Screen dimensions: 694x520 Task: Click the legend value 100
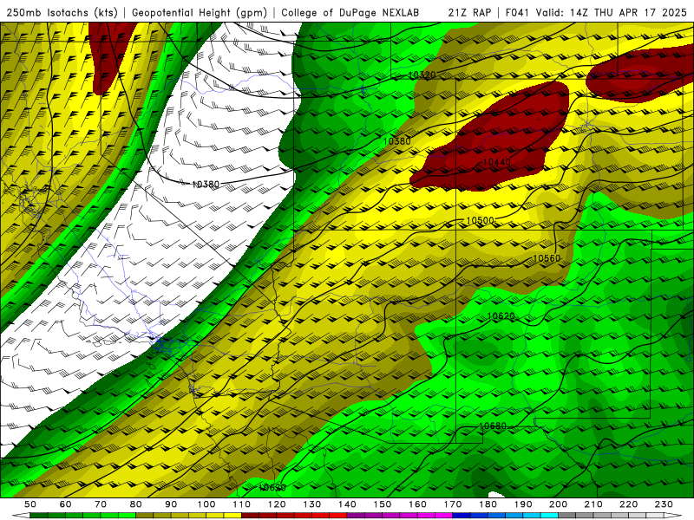click(206, 504)
